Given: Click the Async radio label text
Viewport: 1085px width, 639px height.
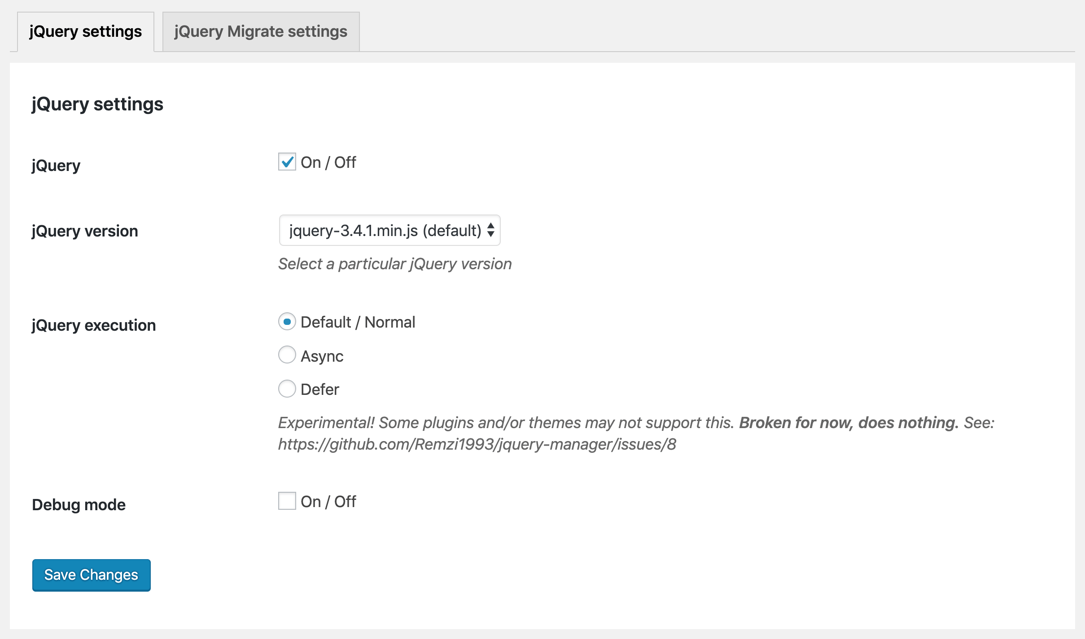Looking at the screenshot, I should coord(322,356).
